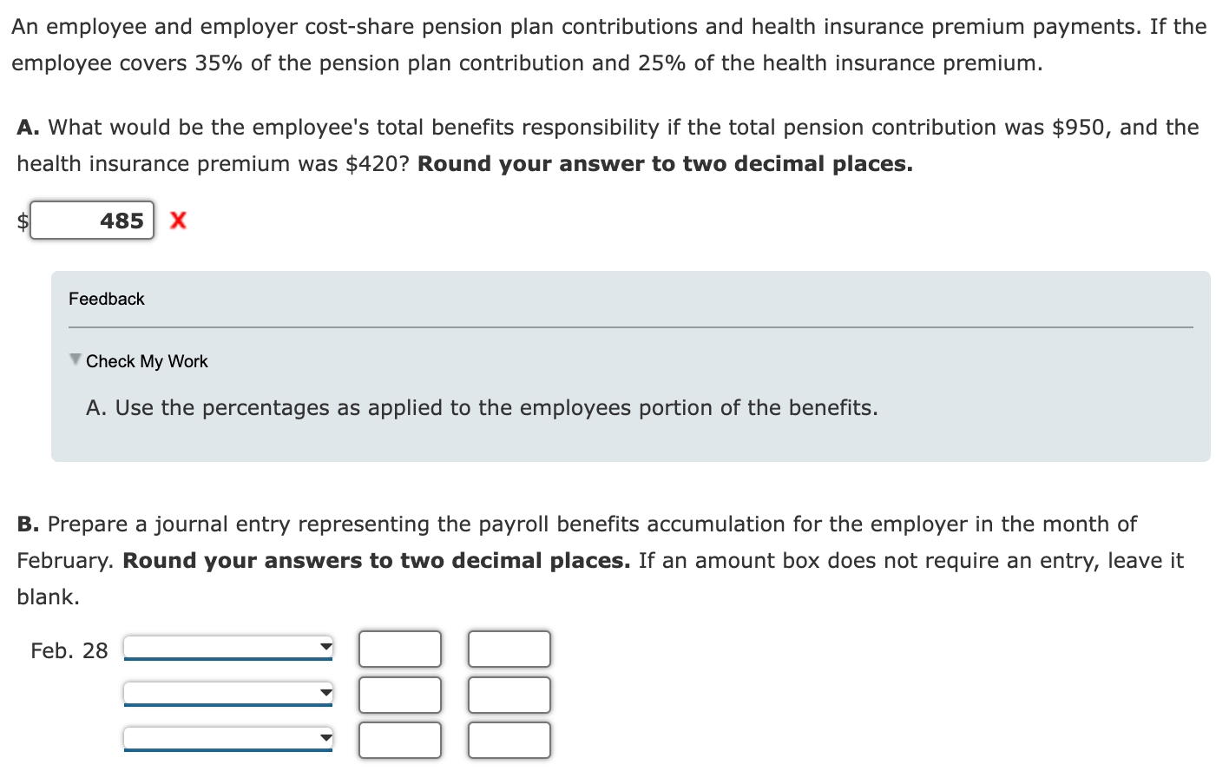The width and height of the screenshot is (1216, 778).
Task: Select the answer field containing 485
Action: tap(91, 221)
